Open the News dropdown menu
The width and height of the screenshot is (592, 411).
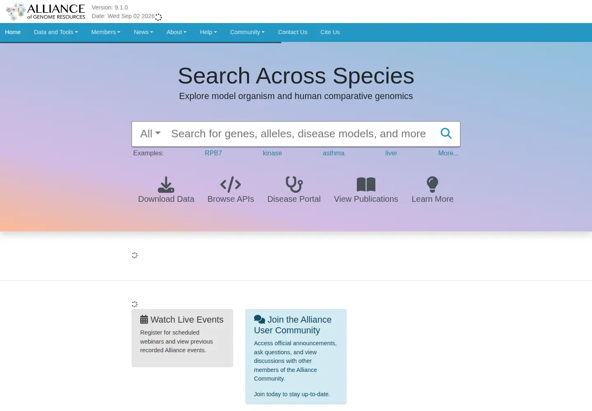(x=143, y=32)
